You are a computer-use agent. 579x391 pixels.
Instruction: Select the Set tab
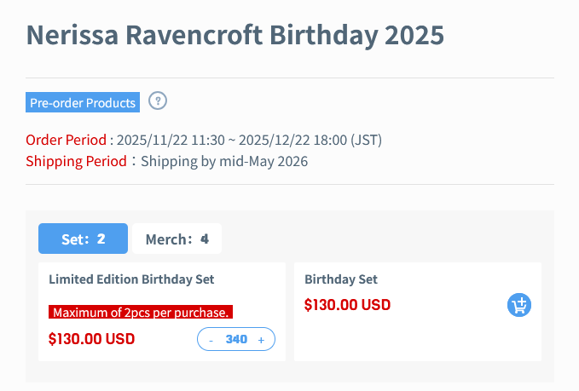point(83,239)
